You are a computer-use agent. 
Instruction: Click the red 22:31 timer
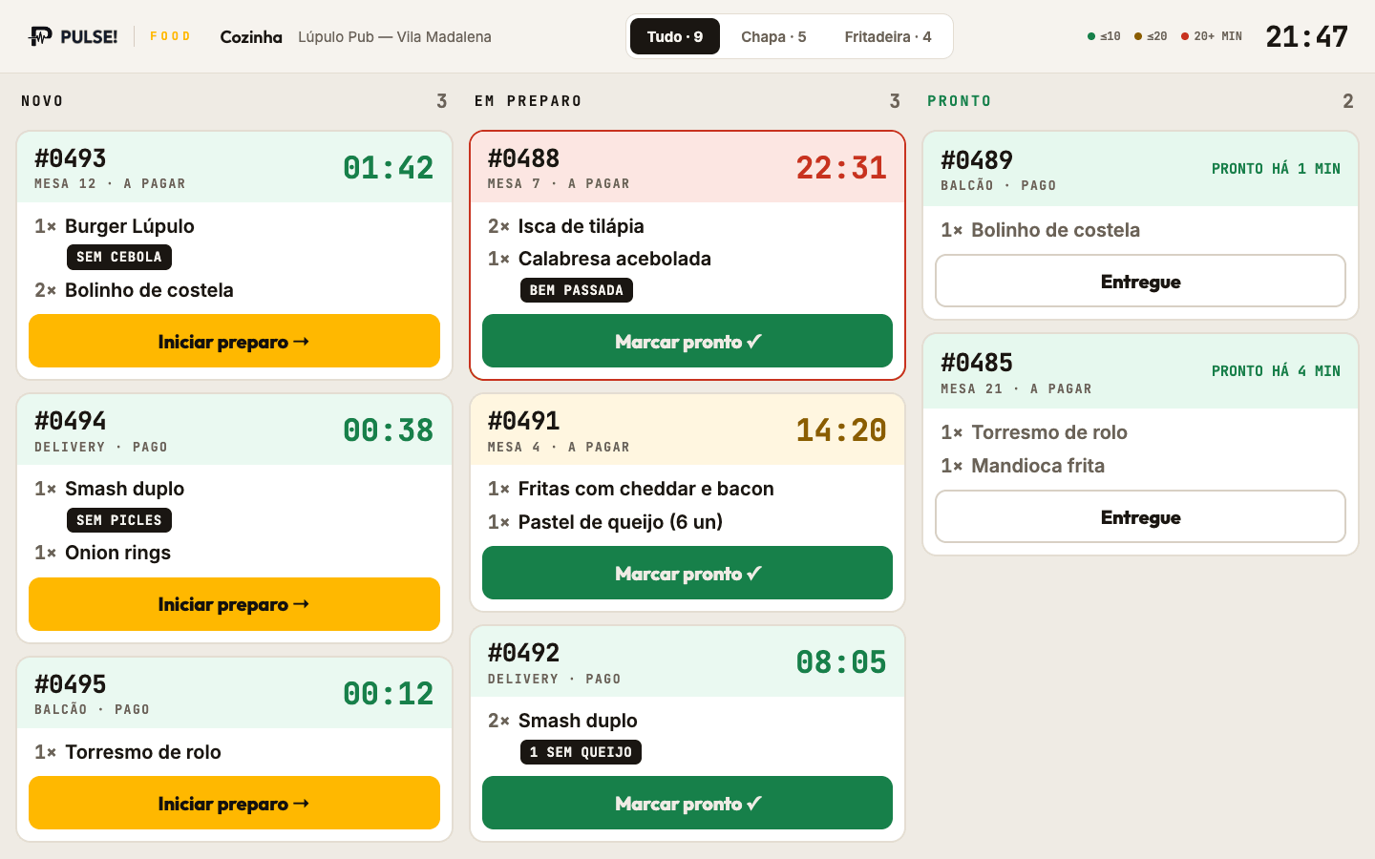point(841,168)
